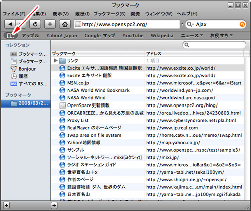
Task: Select 履歴 history collection with clock icon
Action: [x=19, y=76]
